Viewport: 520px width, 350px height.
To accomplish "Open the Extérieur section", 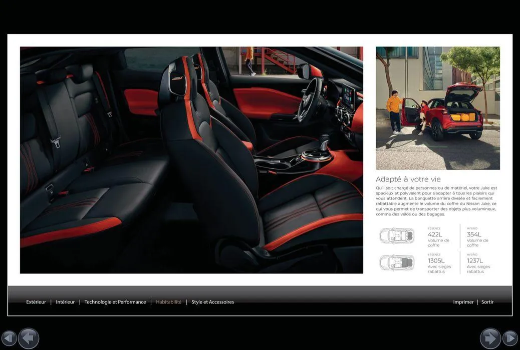I will 36,302.
